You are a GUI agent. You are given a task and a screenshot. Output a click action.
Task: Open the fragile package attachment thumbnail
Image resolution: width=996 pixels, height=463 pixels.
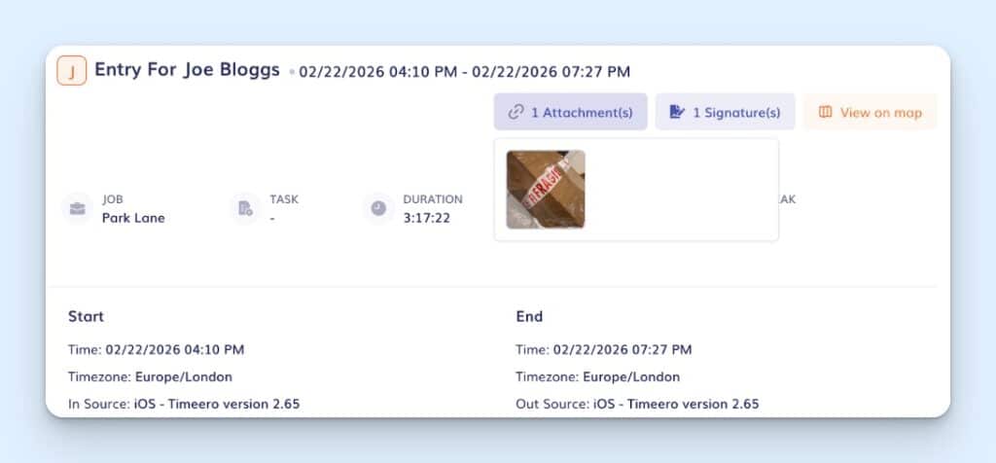546,189
